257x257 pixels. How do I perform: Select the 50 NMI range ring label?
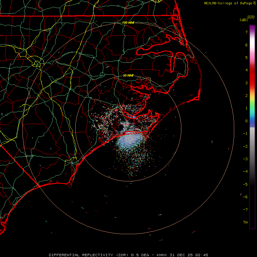click(x=128, y=76)
